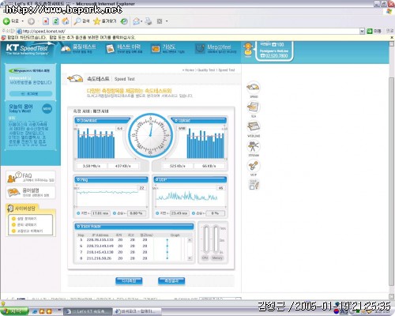This screenshot has height=316, width=395.
Task: Open the 품질테스트 navigation menu
Action: click(78, 49)
